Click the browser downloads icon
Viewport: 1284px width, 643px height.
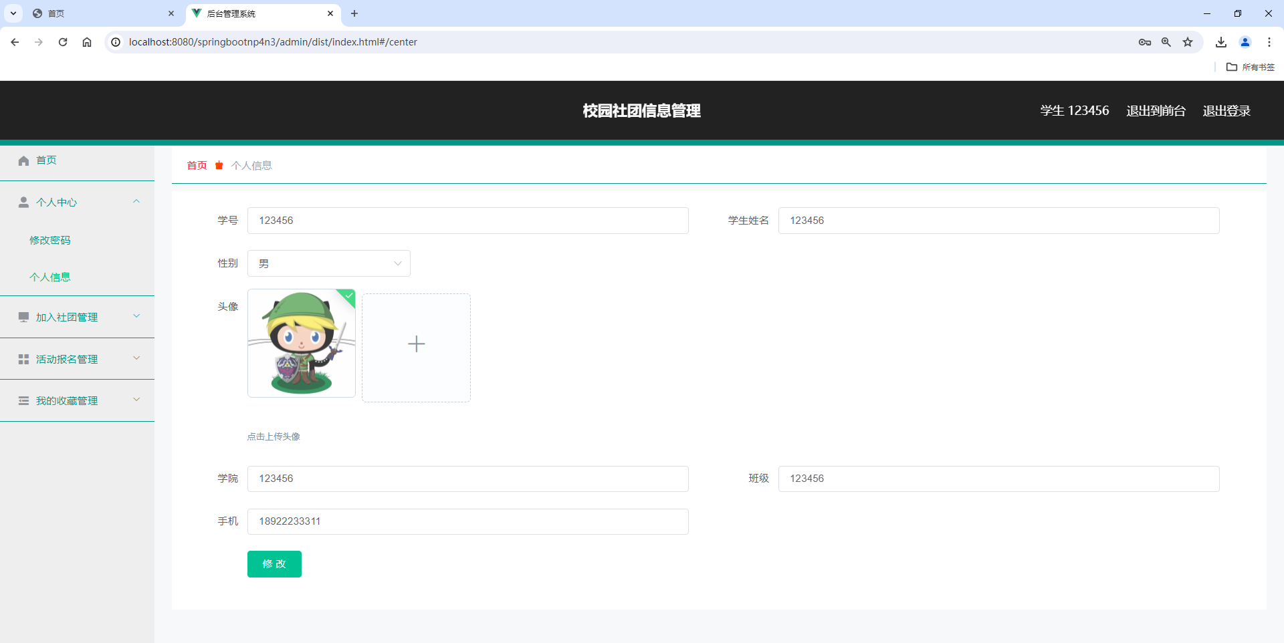[1221, 41]
